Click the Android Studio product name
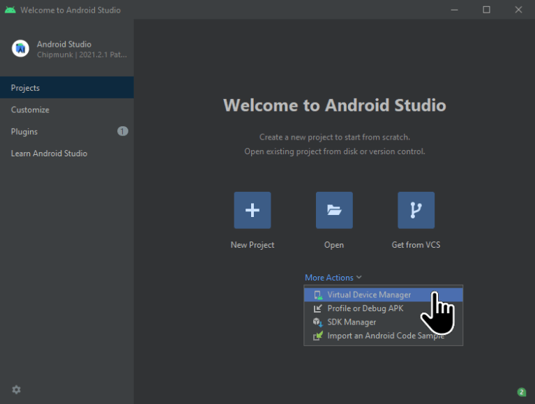This screenshot has height=404, width=535. (64, 44)
